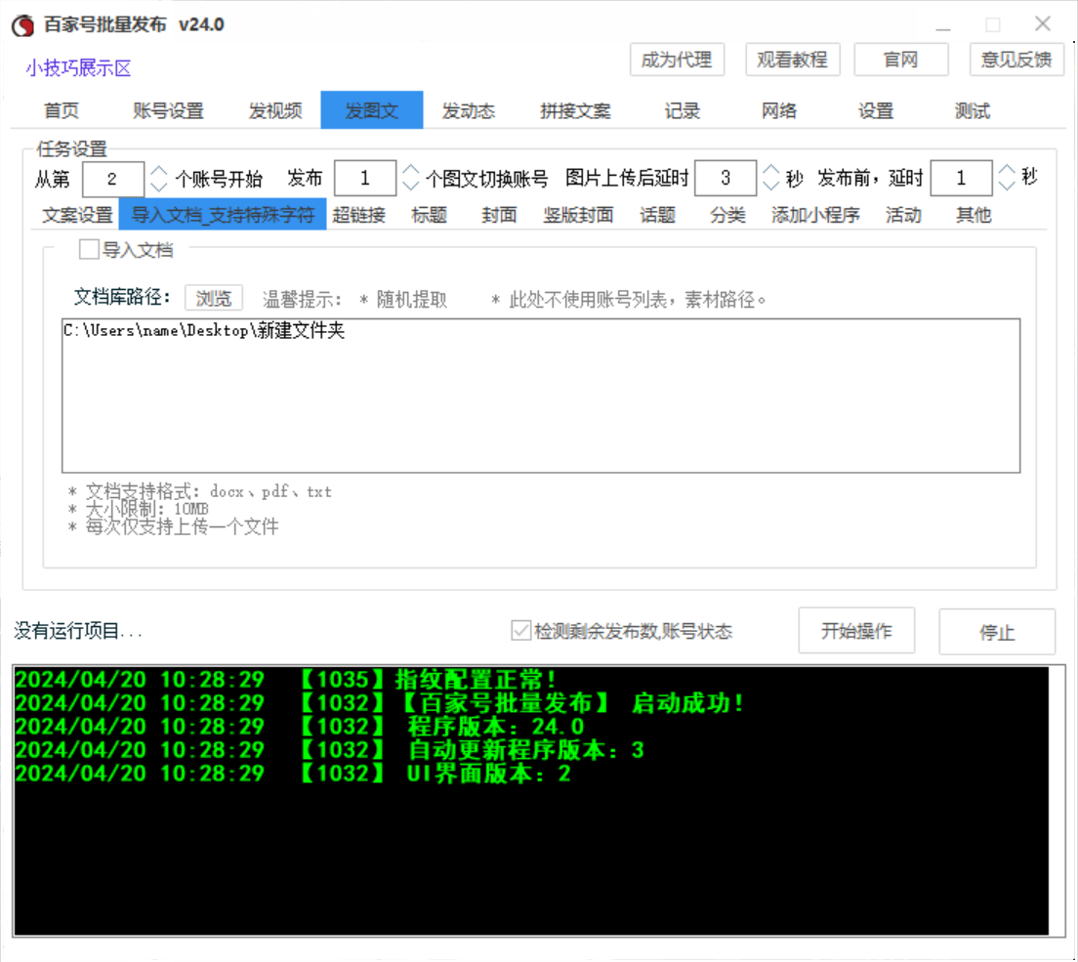Click the 停止 button

pyautogui.click(x=997, y=632)
